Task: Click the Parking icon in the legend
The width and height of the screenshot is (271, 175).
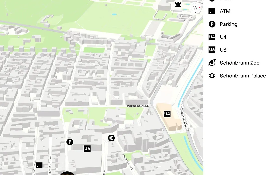Action: [x=212, y=24]
